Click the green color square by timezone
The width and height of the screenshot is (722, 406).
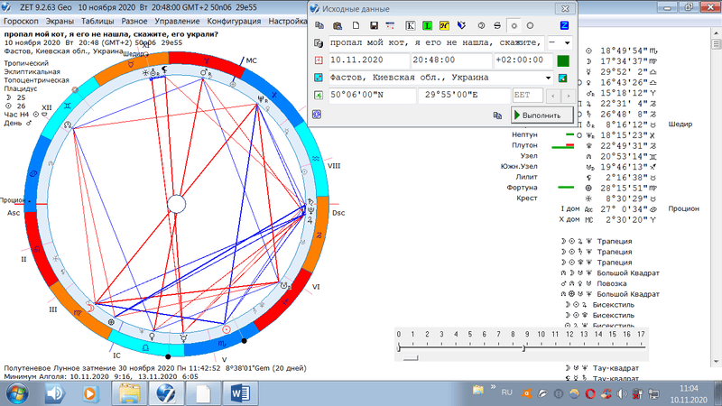563,60
